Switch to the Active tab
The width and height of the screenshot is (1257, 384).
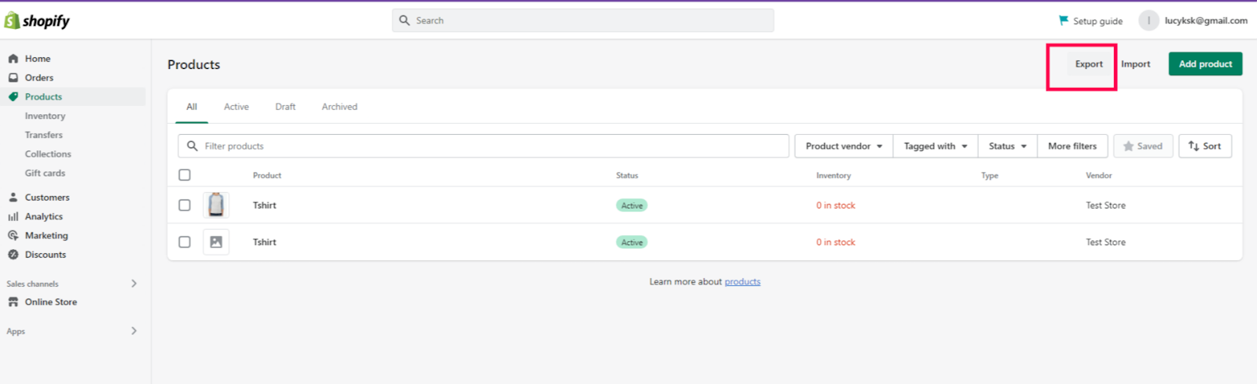tap(236, 107)
